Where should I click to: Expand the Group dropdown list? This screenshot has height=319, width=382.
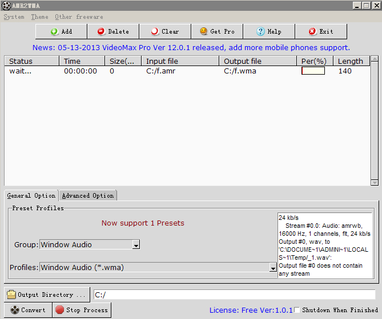[136, 245]
